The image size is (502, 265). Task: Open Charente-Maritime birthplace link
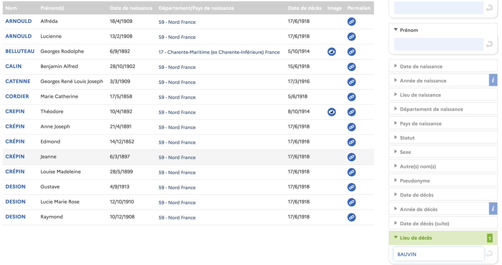point(219,52)
